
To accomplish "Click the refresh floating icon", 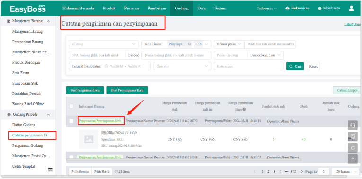I will tap(353, 148).
